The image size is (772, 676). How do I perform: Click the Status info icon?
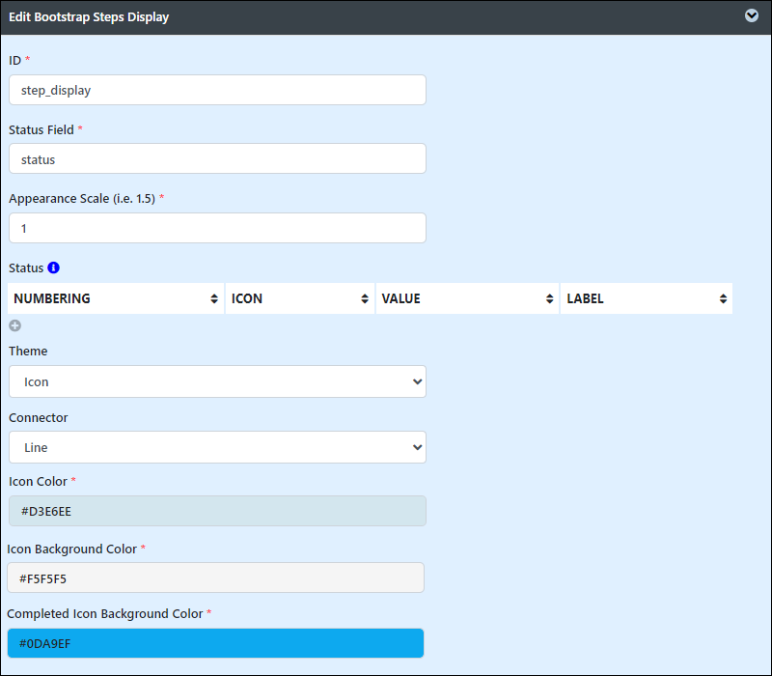(53, 268)
